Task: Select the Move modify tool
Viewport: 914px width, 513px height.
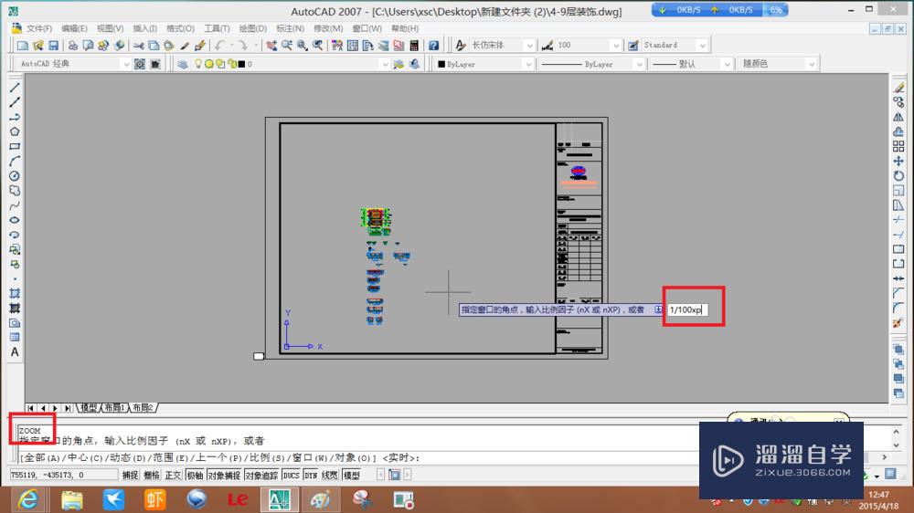Action: (898, 162)
